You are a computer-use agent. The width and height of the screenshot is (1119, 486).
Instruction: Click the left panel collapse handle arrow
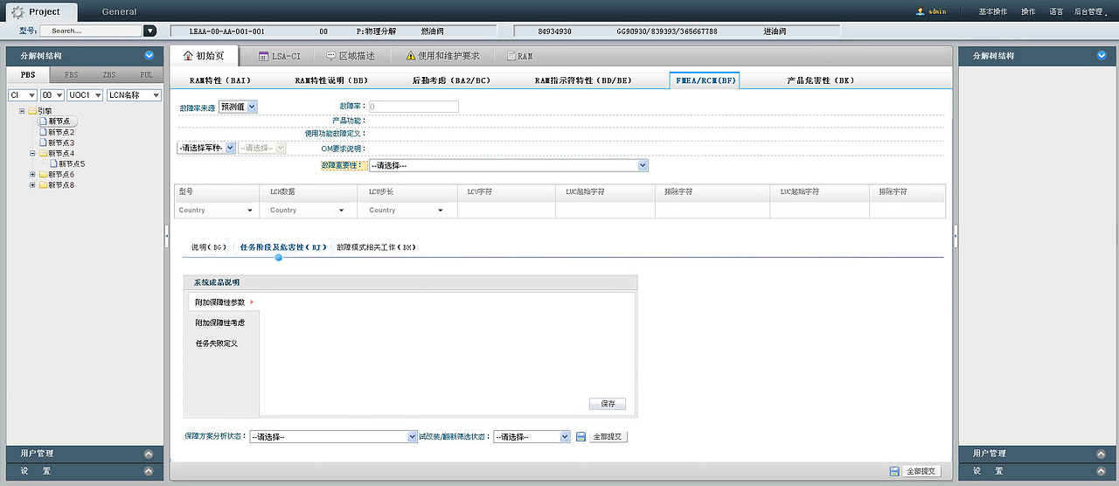[x=166, y=234]
